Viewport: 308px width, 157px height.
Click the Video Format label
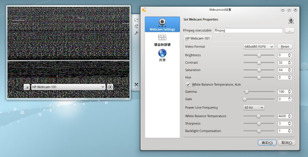pos(195,46)
